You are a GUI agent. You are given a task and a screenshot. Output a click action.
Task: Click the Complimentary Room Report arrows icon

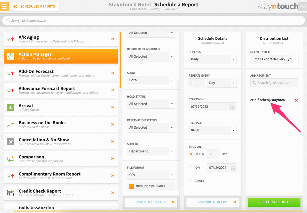(x=11, y=176)
